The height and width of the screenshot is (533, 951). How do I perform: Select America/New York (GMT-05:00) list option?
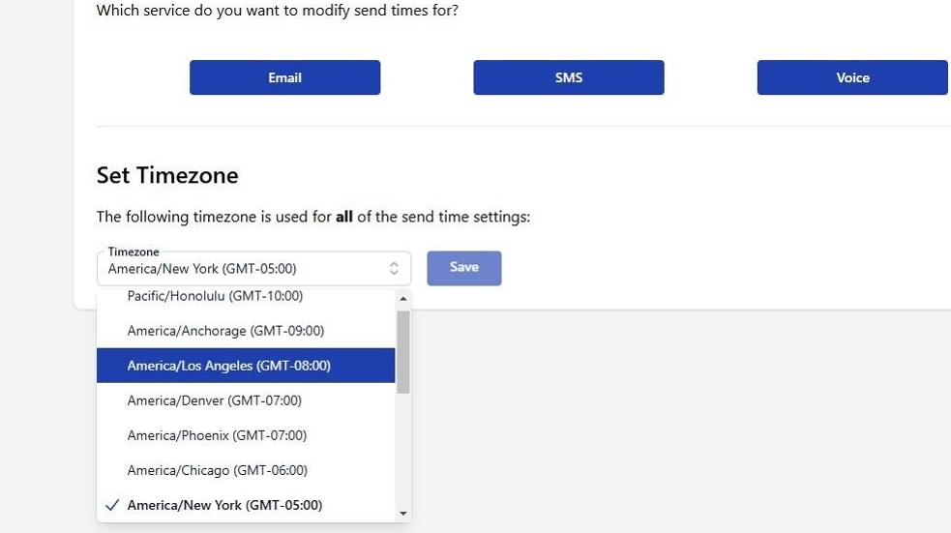point(224,505)
